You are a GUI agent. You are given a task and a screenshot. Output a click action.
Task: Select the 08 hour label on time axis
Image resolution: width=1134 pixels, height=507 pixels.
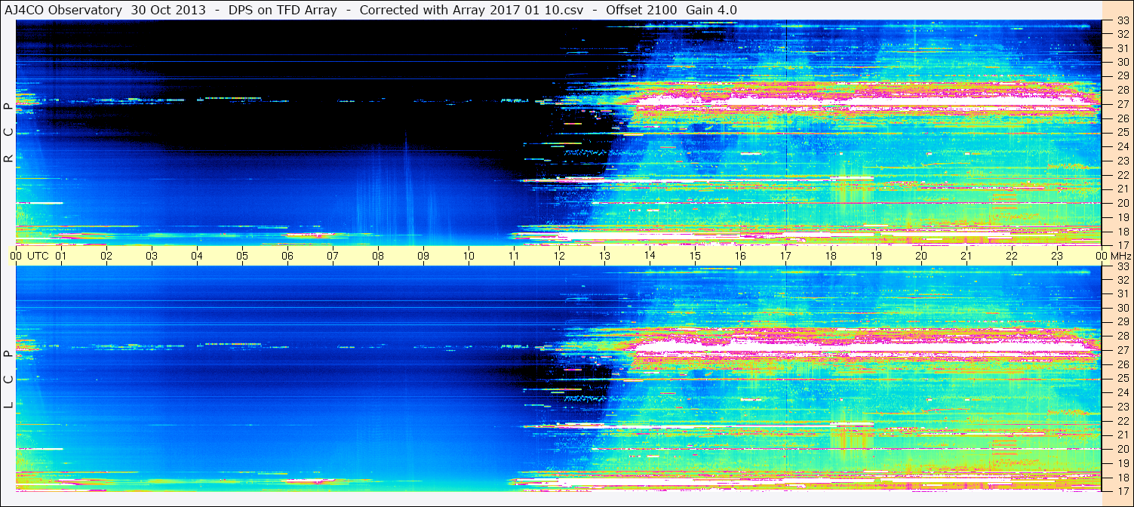coord(378,256)
